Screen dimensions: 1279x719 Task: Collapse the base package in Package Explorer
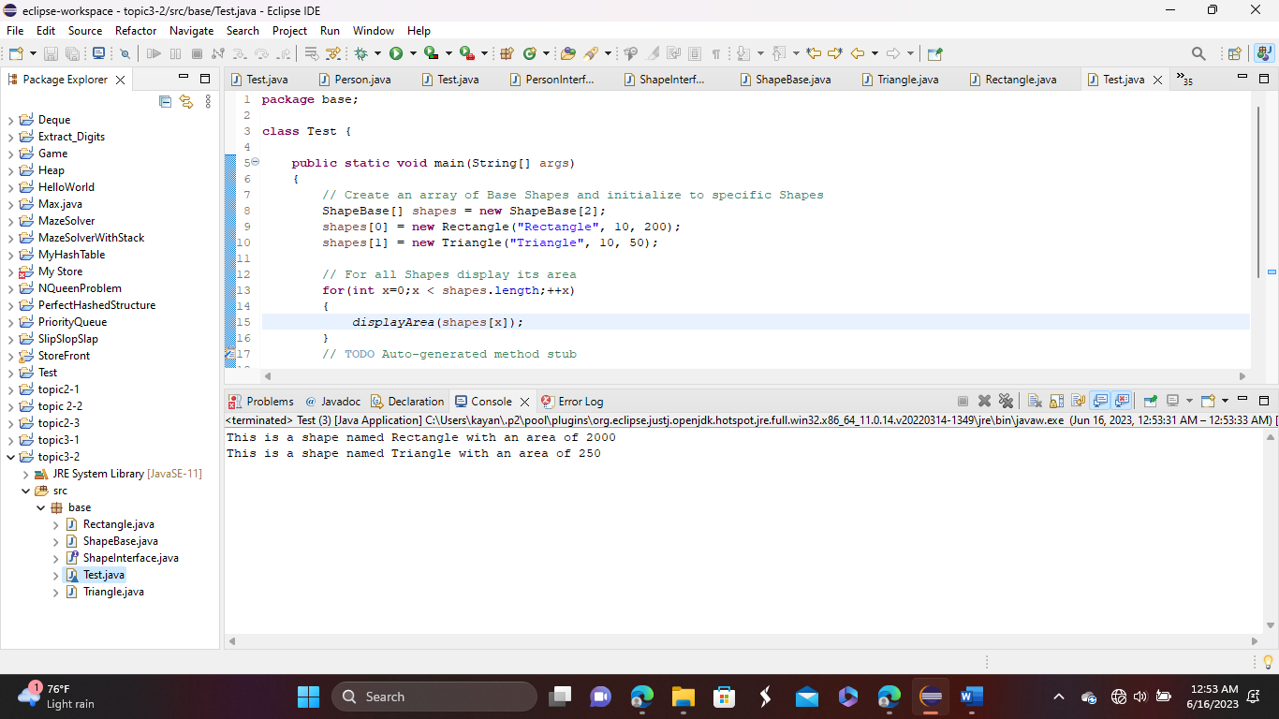[40, 506]
